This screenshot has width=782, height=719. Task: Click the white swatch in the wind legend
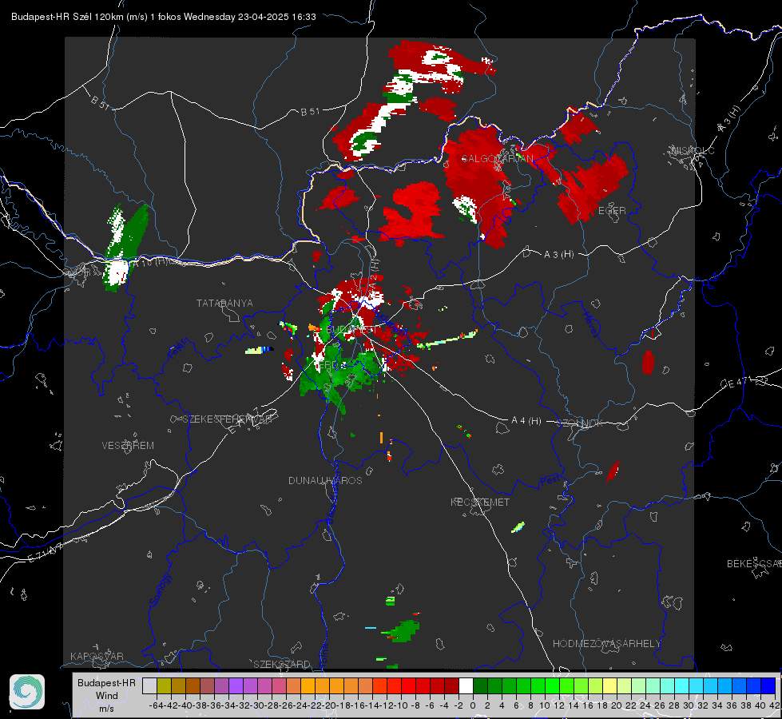point(466,685)
